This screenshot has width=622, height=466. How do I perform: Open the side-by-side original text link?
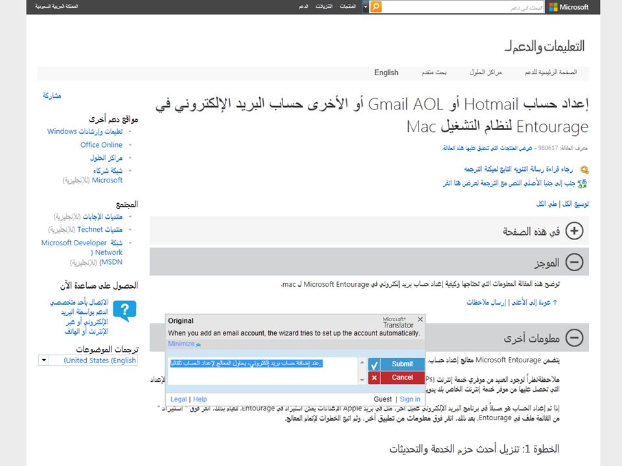point(509,183)
